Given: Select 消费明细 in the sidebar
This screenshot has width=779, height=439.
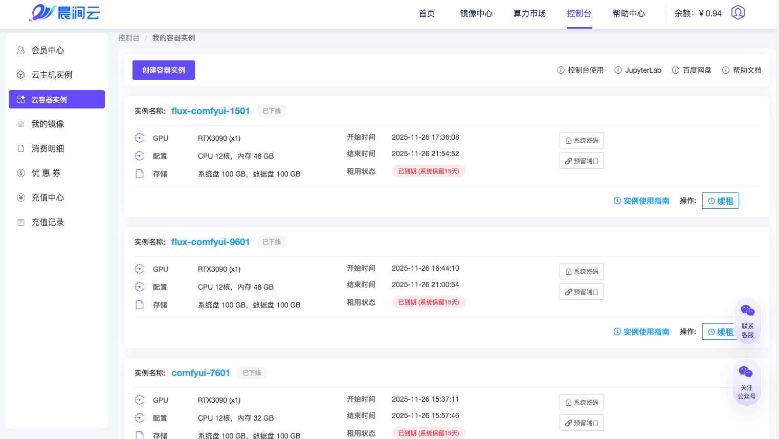Looking at the screenshot, I should pos(48,148).
